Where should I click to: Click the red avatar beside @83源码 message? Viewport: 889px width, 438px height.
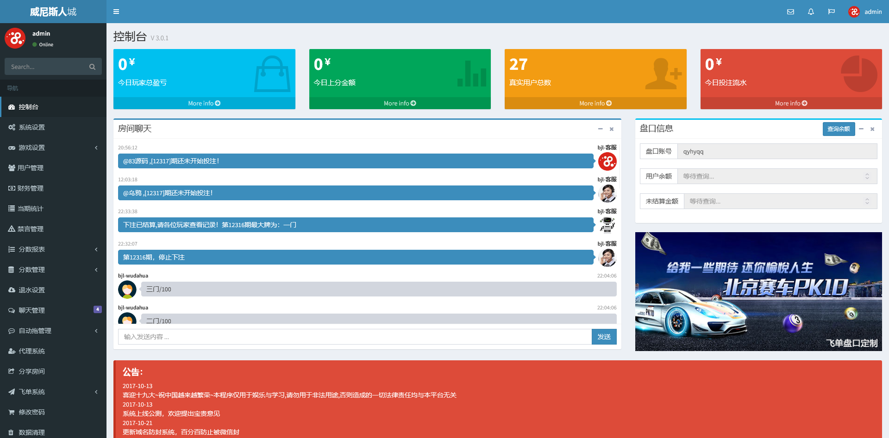(607, 161)
